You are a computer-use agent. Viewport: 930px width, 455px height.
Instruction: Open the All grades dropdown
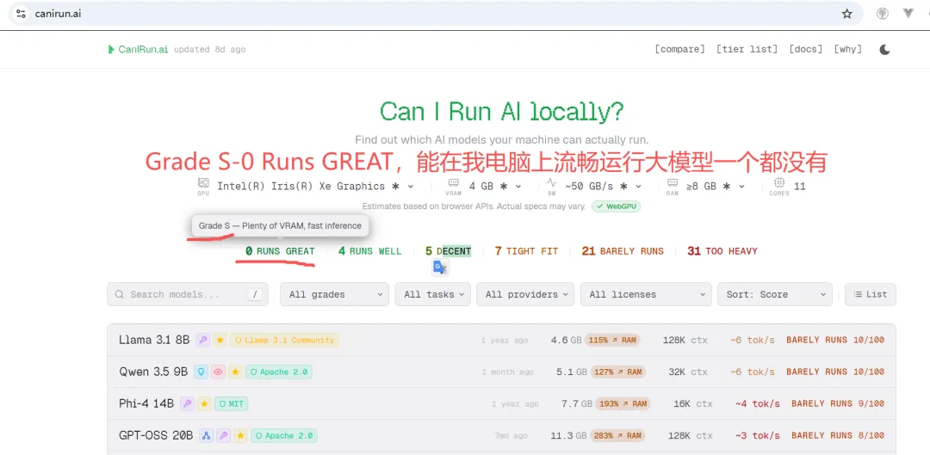334,294
